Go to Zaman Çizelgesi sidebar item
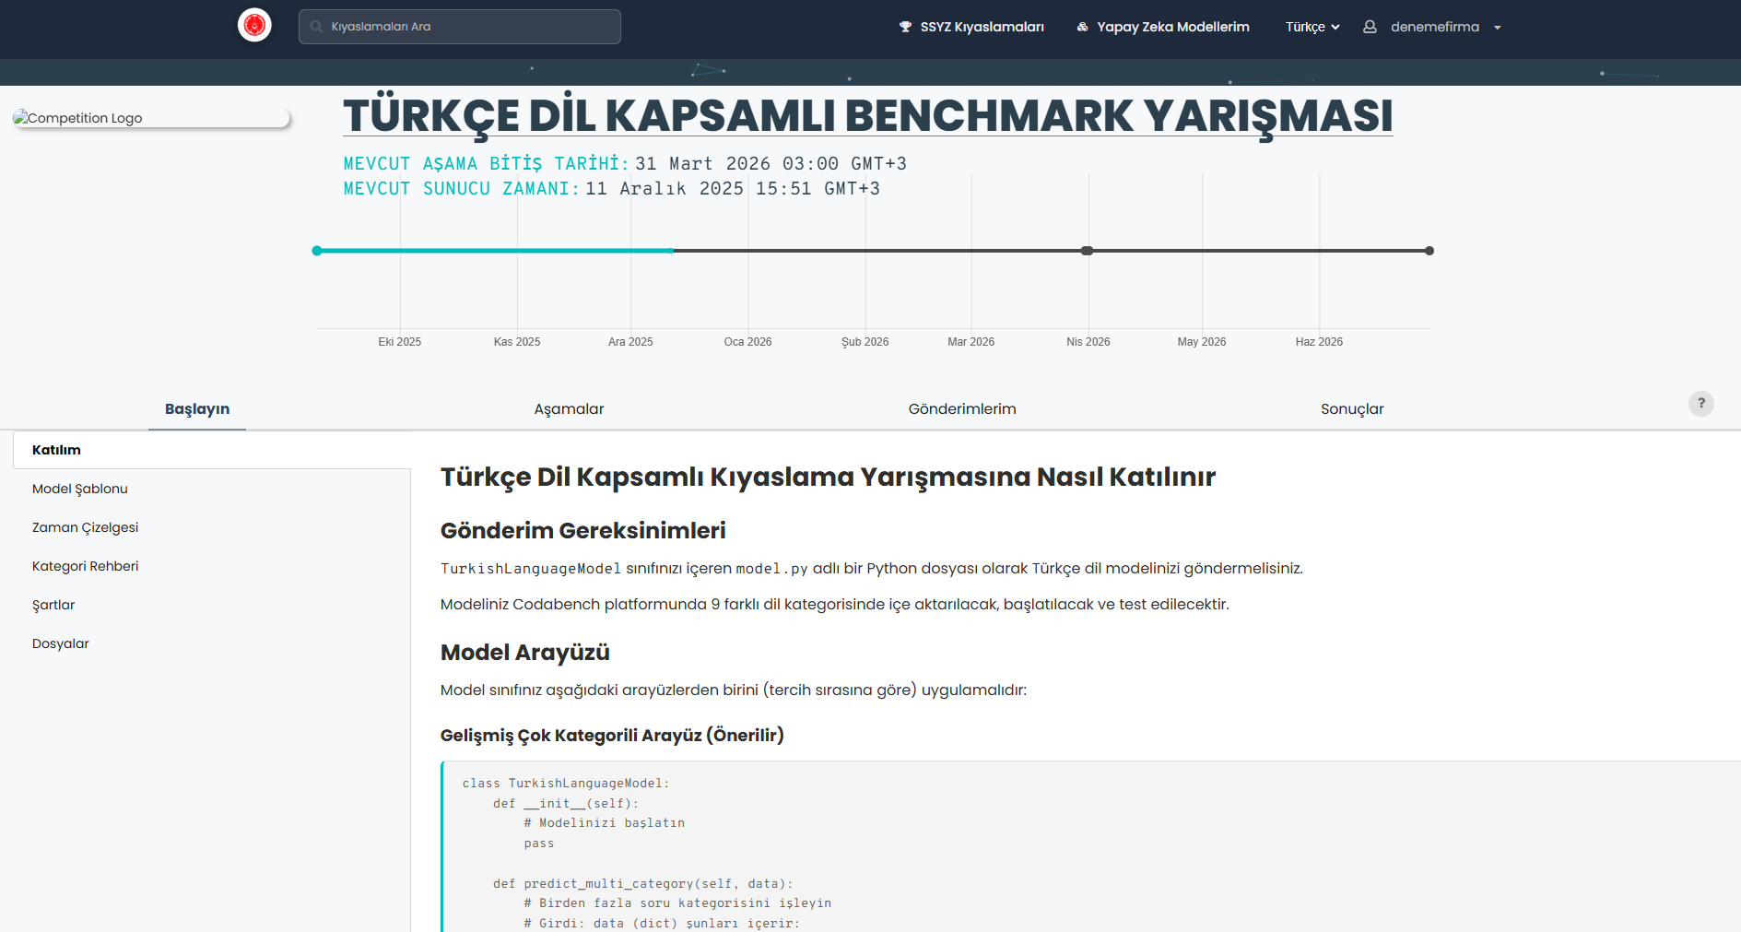This screenshot has height=932, width=1741. [x=85, y=527]
